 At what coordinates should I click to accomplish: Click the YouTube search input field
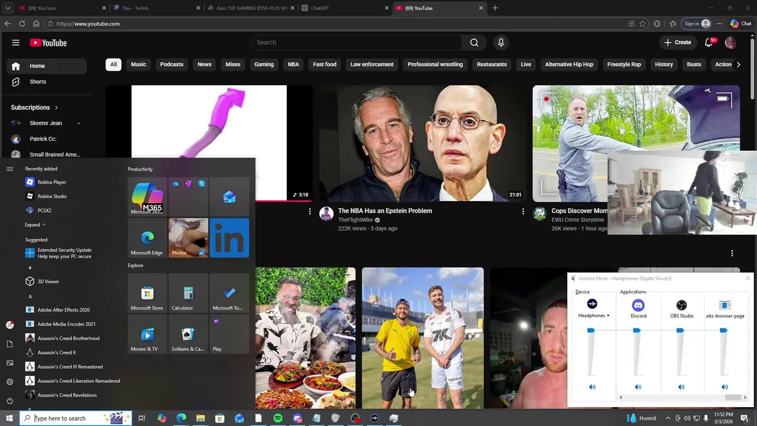[x=356, y=43]
